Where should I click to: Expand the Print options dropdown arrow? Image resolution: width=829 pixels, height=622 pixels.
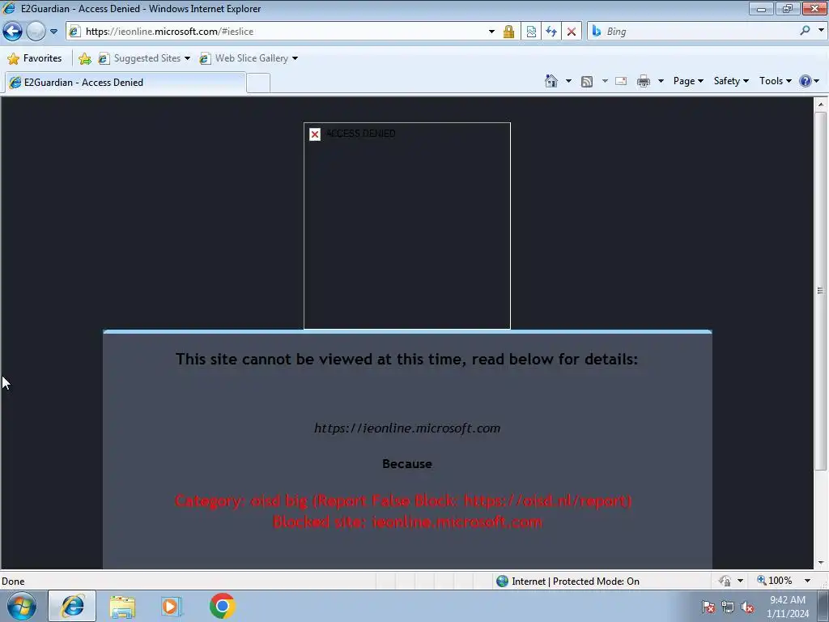point(661,81)
